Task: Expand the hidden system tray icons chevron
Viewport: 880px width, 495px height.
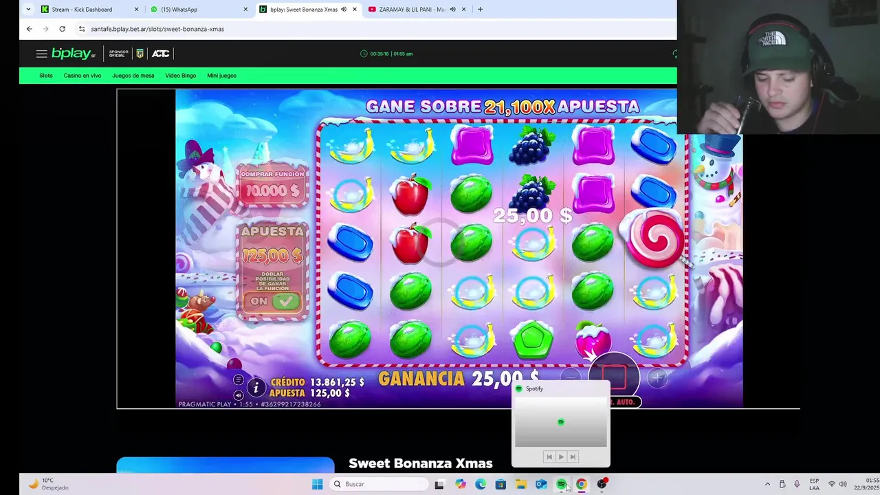Action: pyautogui.click(x=767, y=484)
